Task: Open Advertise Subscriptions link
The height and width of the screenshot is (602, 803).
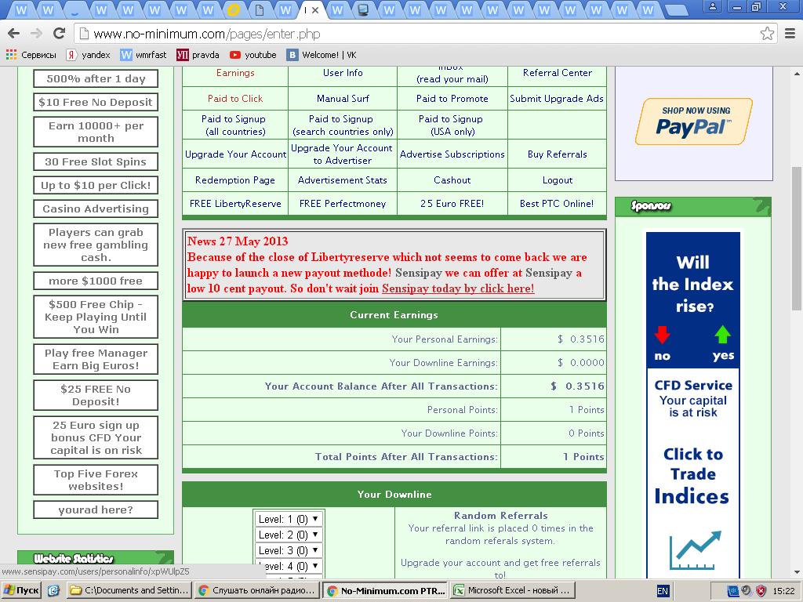Action: [452, 154]
